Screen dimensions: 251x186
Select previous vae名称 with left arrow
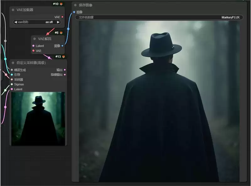(15, 22)
